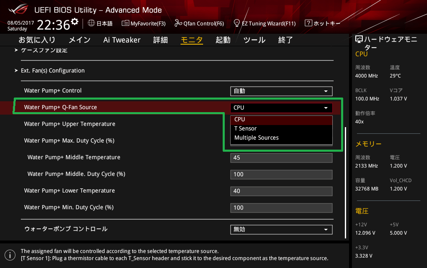Click the 5.000 V reading

tap(398, 233)
